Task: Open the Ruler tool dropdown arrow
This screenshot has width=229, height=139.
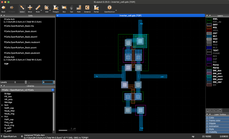Action: point(41,10)
